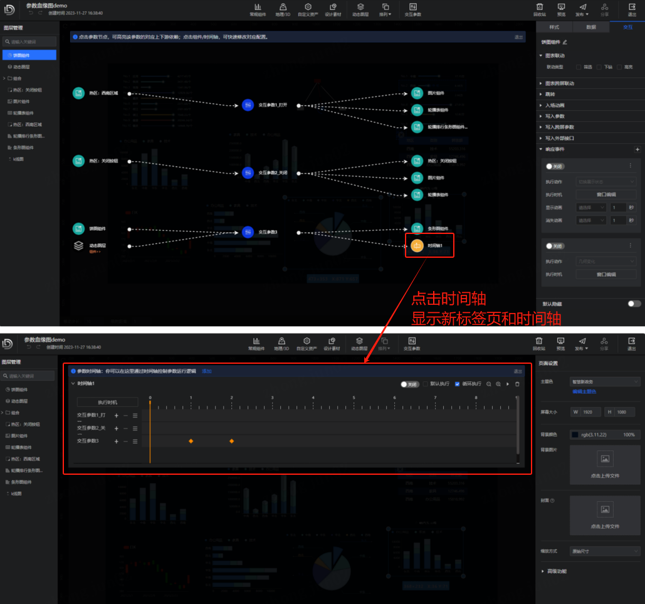The height and width of the screenshot is (604, 645).
Task: Open the 主题色 dropdown
Action: click(605, 381)
